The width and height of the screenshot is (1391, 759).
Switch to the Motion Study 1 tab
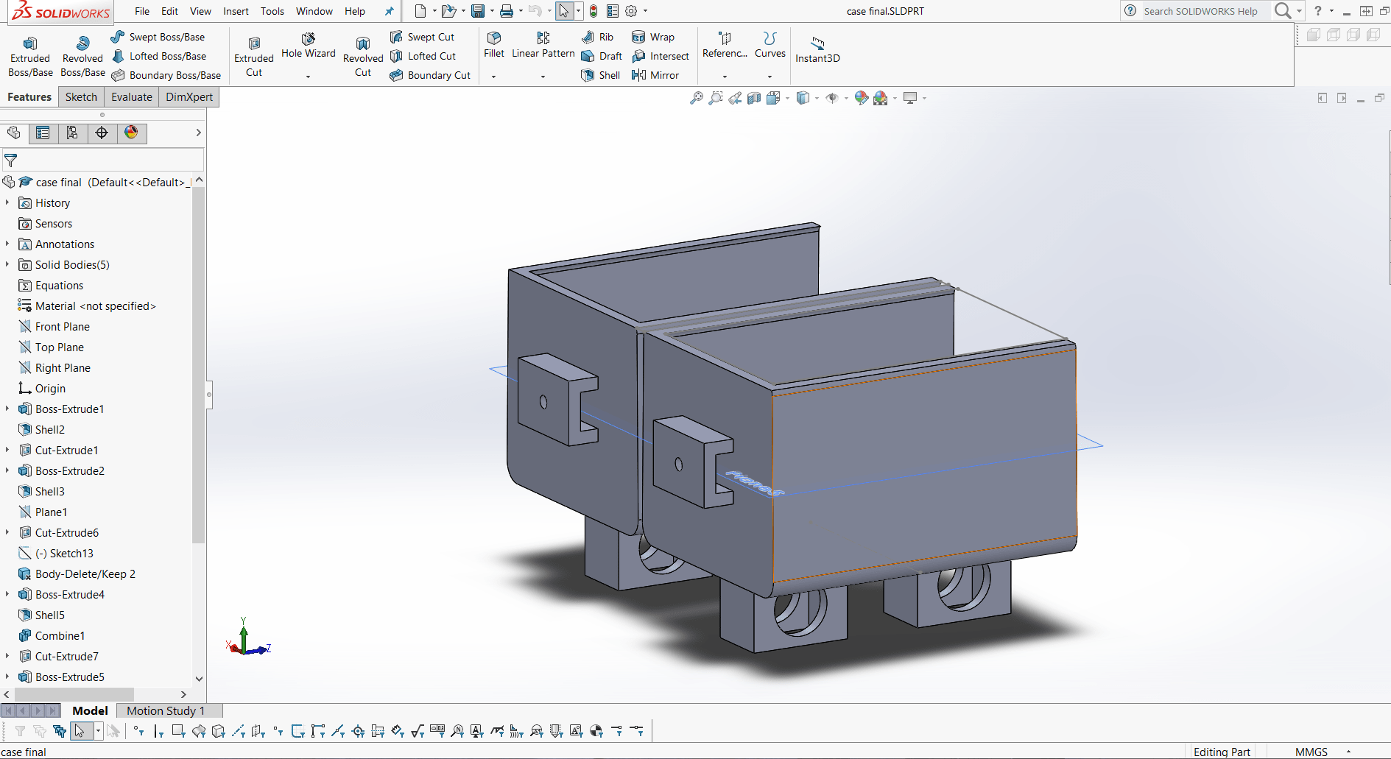click(166, 710)
